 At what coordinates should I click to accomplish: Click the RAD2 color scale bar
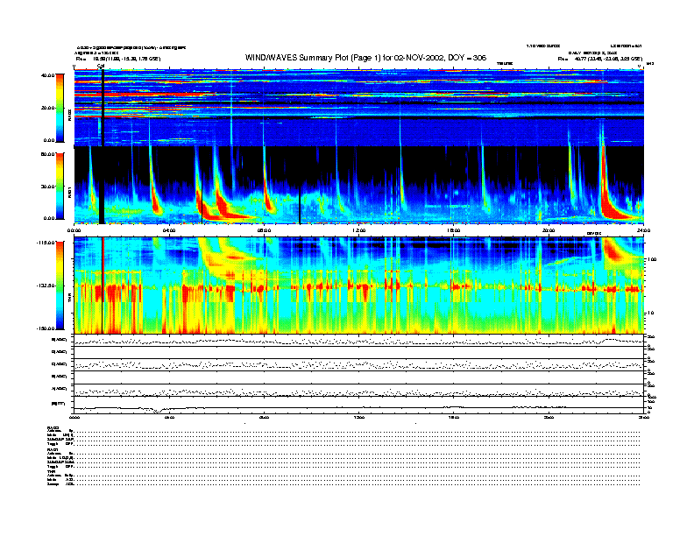(59, 108)
